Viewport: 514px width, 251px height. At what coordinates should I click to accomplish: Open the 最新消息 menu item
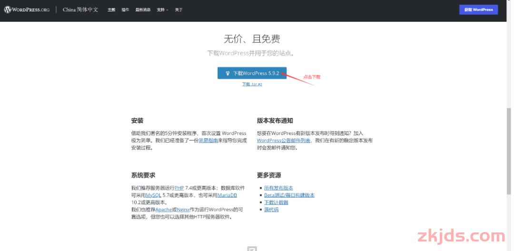143,10
